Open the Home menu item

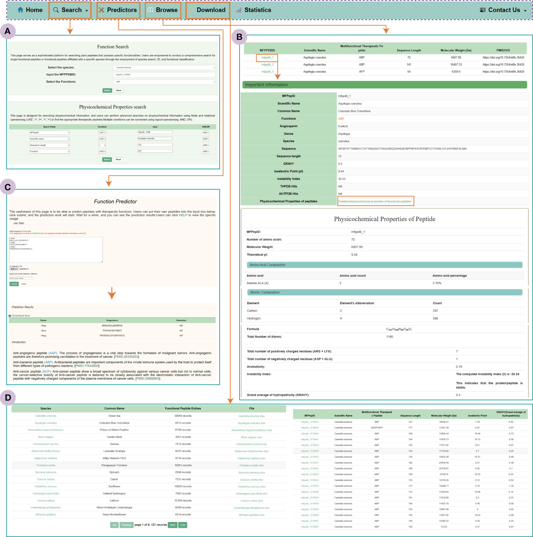30,10
